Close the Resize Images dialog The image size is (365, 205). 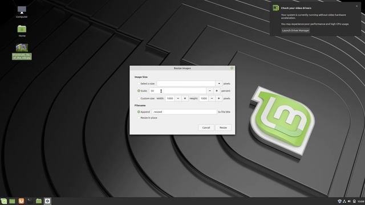(x=232, y=68)
